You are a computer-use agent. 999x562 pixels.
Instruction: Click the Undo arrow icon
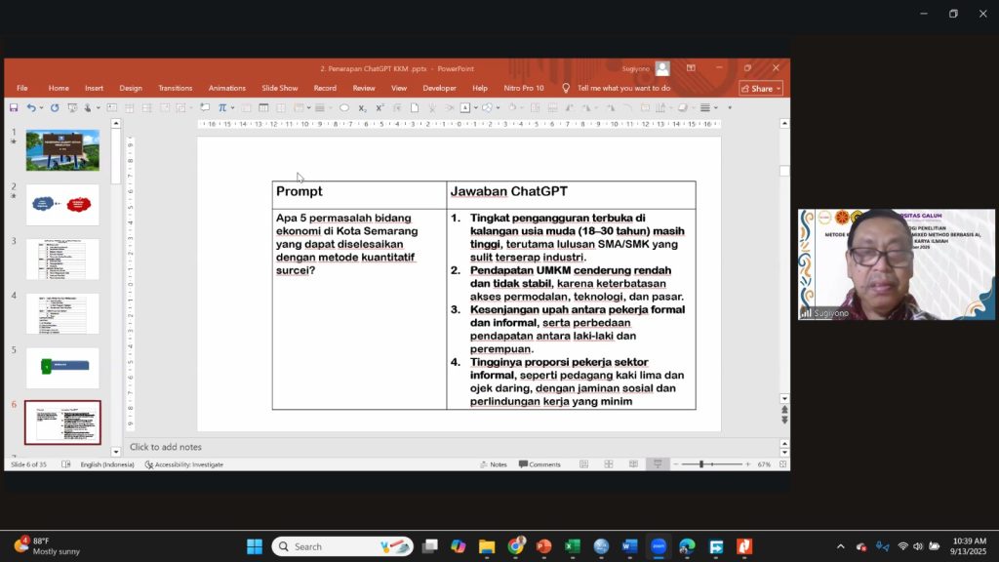click(x=31, y=107)
